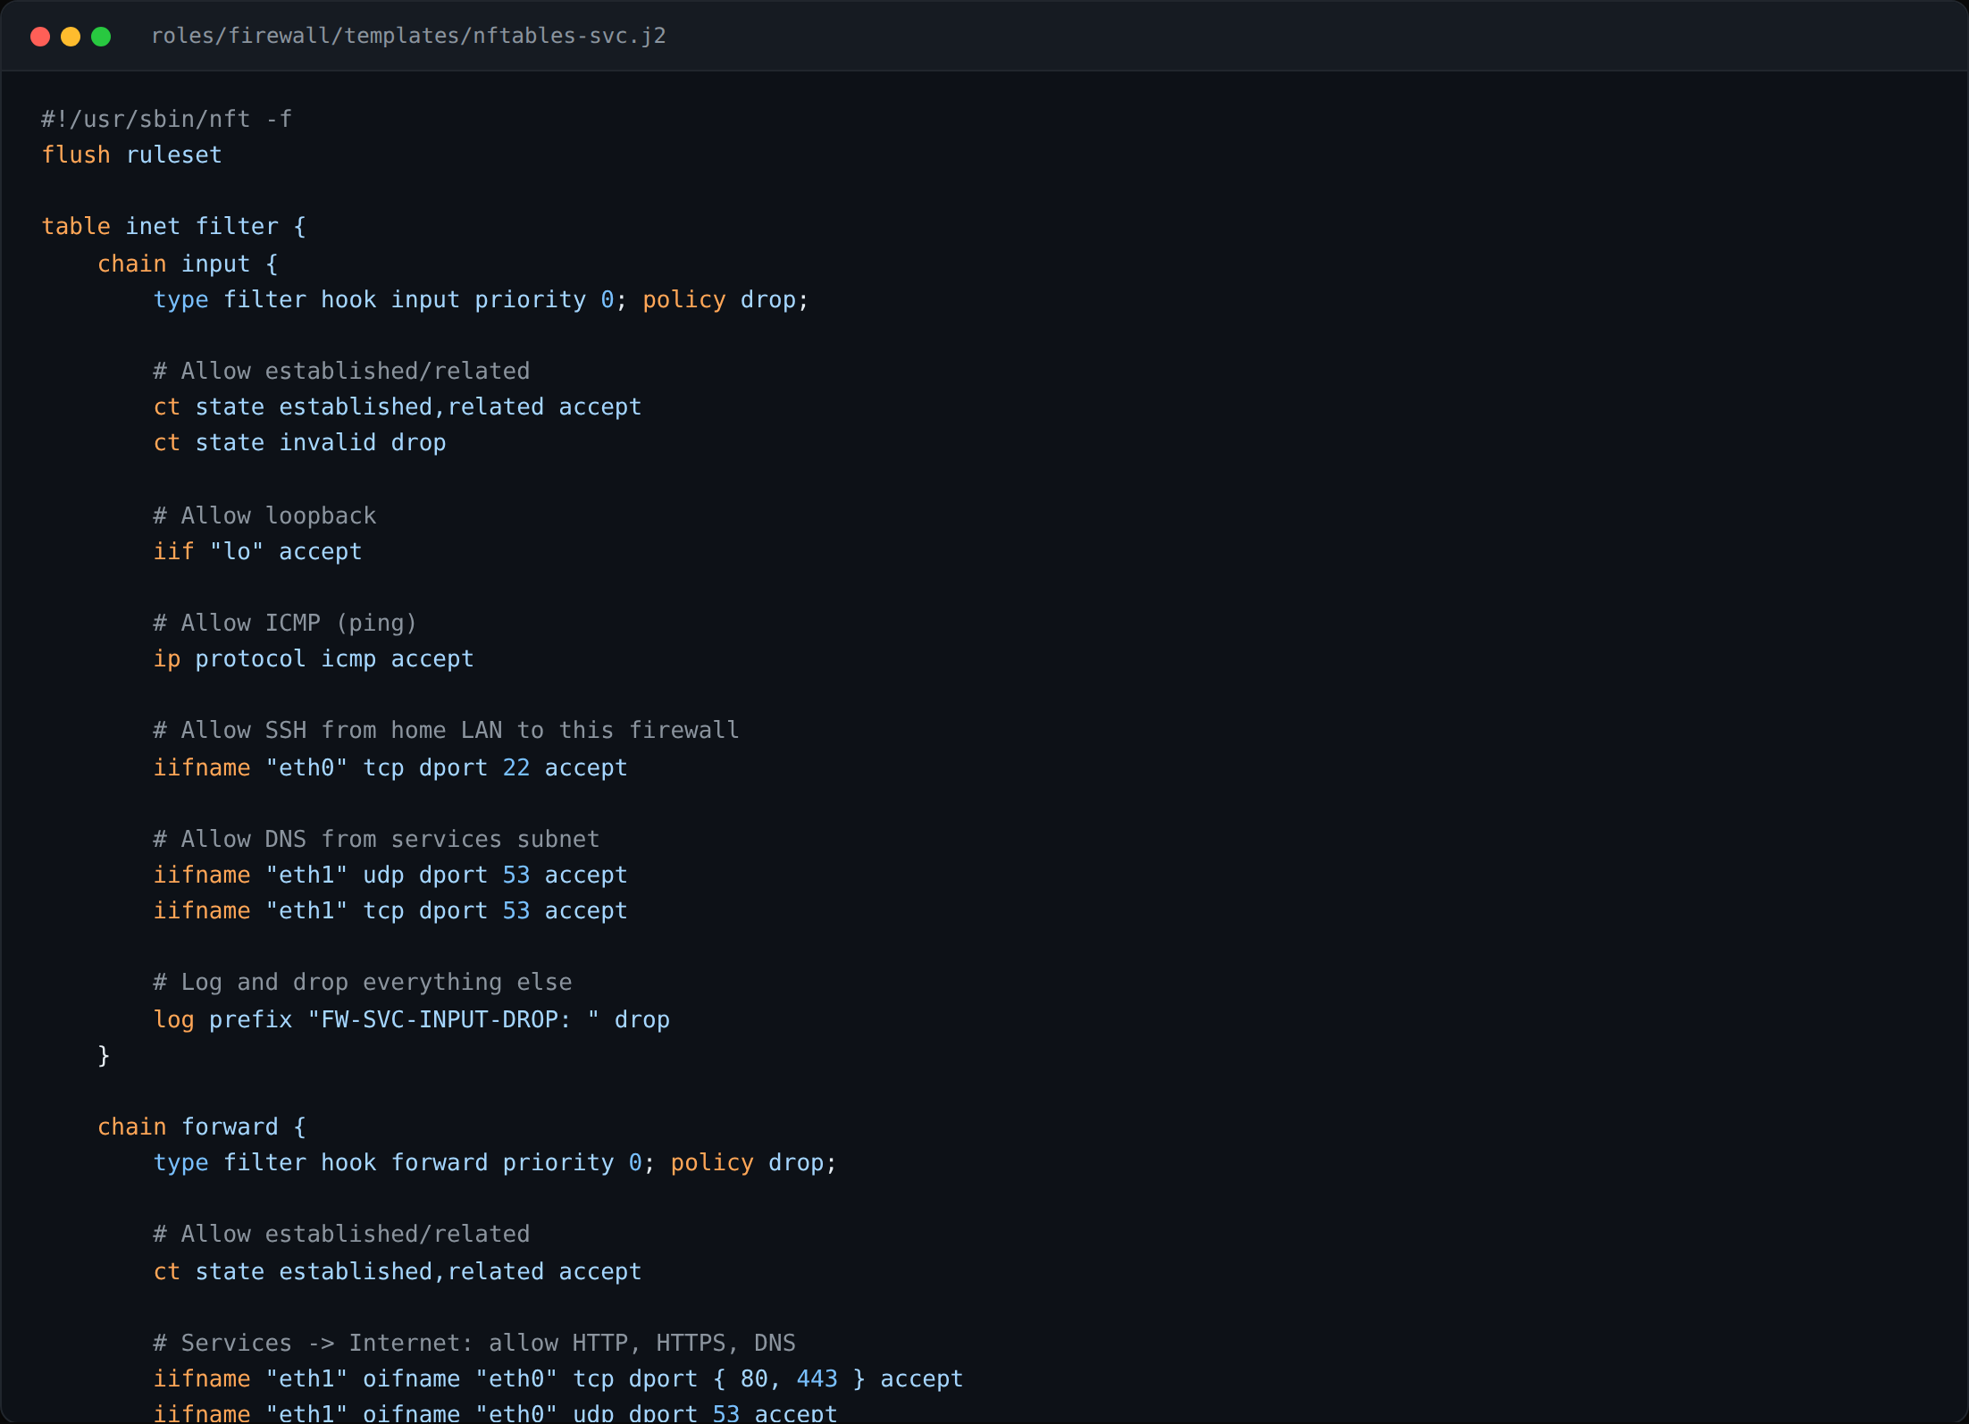Click the 'hook forward priority 0; policy drop' line
Image resolution: width=1969 pixels, height=1424 pixels.
496,1163
